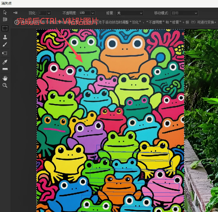Screen dimensions: 218x212
Task: Click the 修复 label
Action: 110,13
